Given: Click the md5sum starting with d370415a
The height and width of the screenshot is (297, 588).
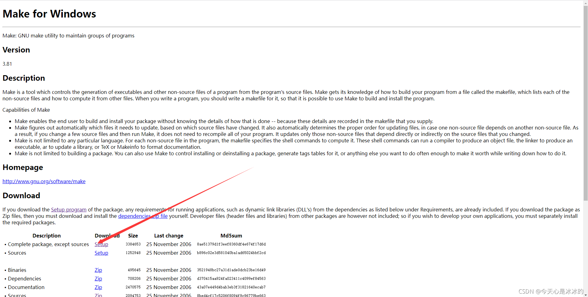Looking at the screenshot, I should (231, 279).
